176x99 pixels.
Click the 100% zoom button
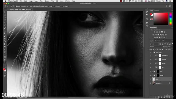(x=51, y=6)
